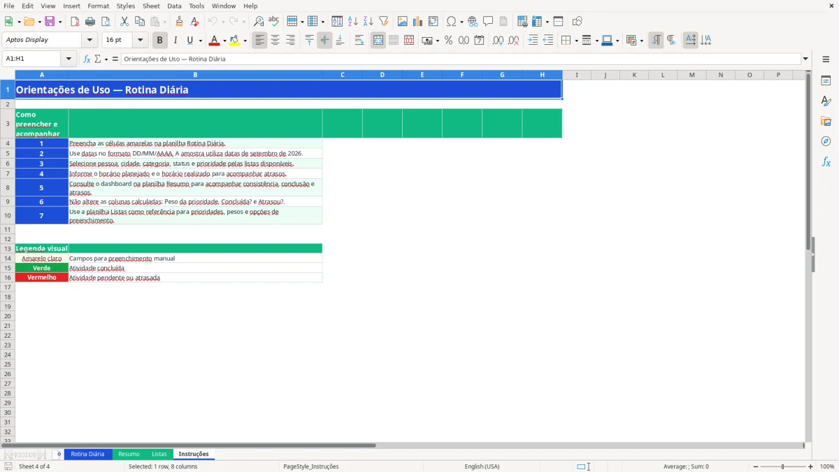This screenshot has height=472, width=839.
Task: Increase indent
Action: click(533, 41)
